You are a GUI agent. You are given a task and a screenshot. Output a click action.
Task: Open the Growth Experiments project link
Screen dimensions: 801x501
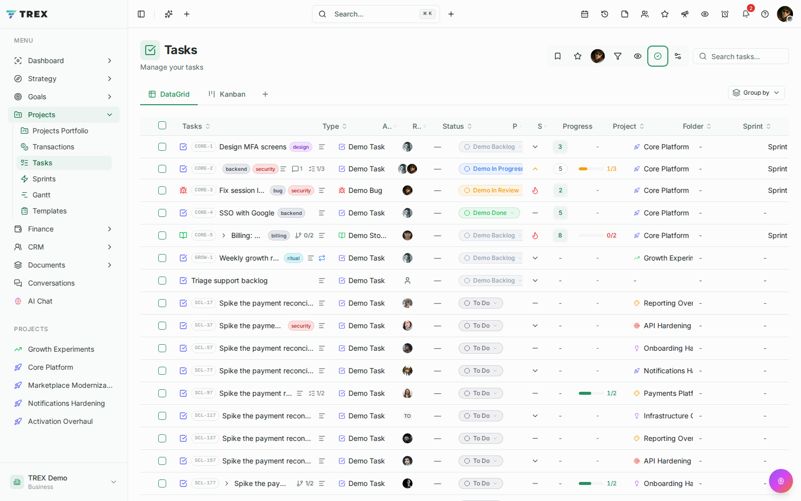point(61,349)
